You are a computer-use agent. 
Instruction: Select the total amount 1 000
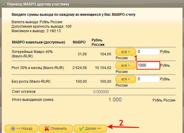pos(115,100)
